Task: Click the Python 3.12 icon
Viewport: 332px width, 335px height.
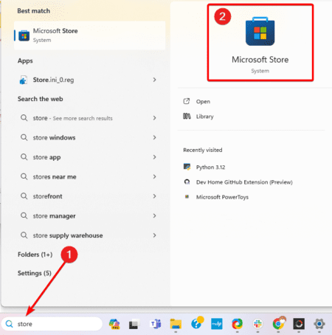Action: [187, 167]
